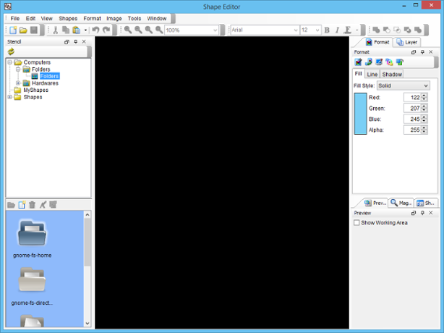The image size is (444, 333).
Task: Select the MyShapes tree folder
Action: click(x=35, y=90)
